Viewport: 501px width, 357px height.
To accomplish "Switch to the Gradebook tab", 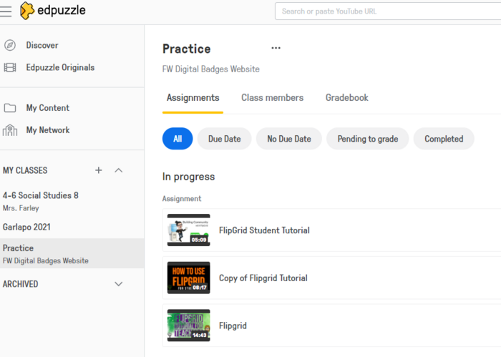I will [x=346, y=98].
